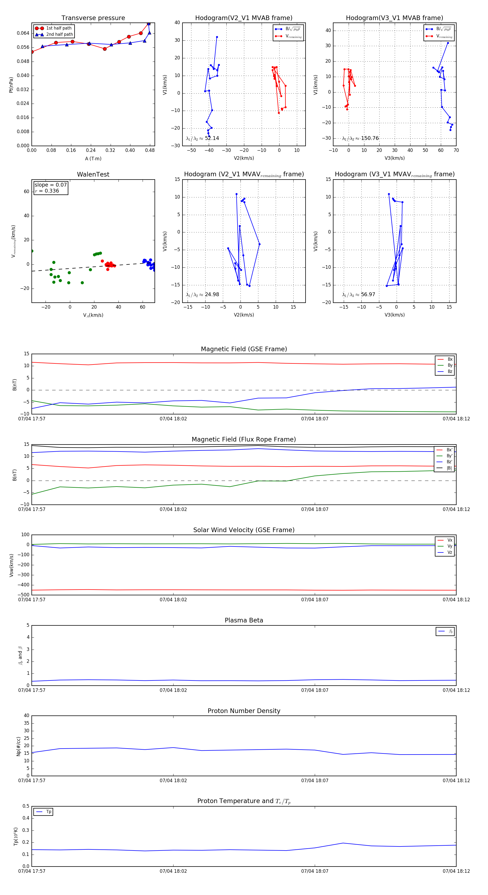Click the "r = 0.336" annotation
488x895 pixels.
(x=47, y=191)
